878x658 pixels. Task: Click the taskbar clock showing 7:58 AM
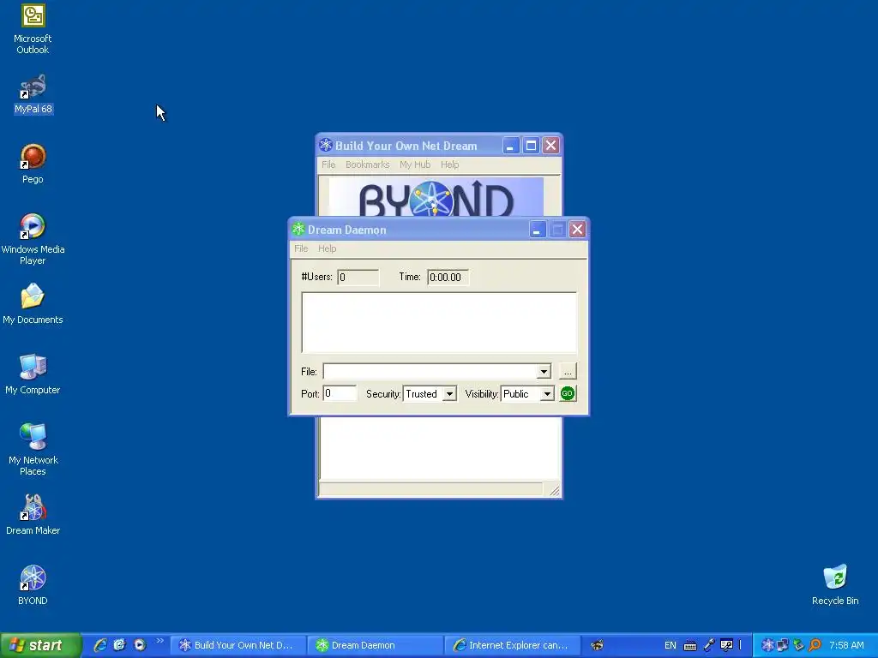[846, 645]
